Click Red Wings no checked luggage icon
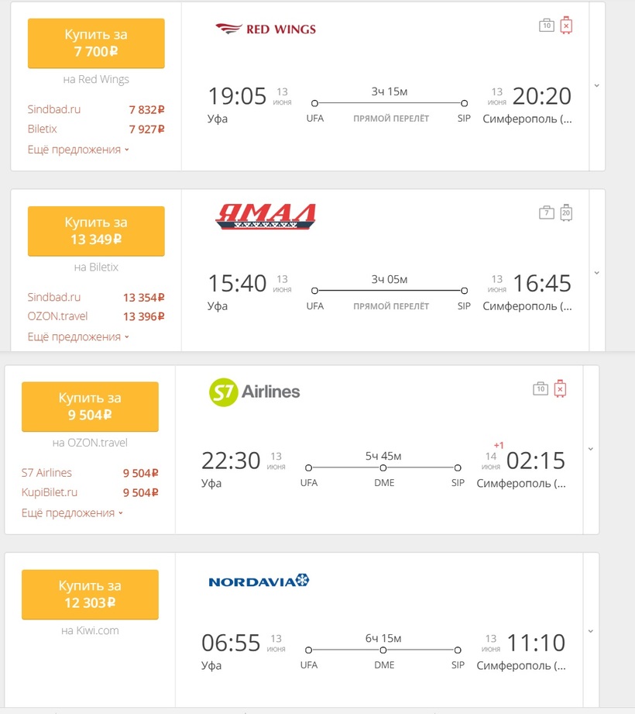The width and height of the screenshot is (635, 714). click(566, 25)
